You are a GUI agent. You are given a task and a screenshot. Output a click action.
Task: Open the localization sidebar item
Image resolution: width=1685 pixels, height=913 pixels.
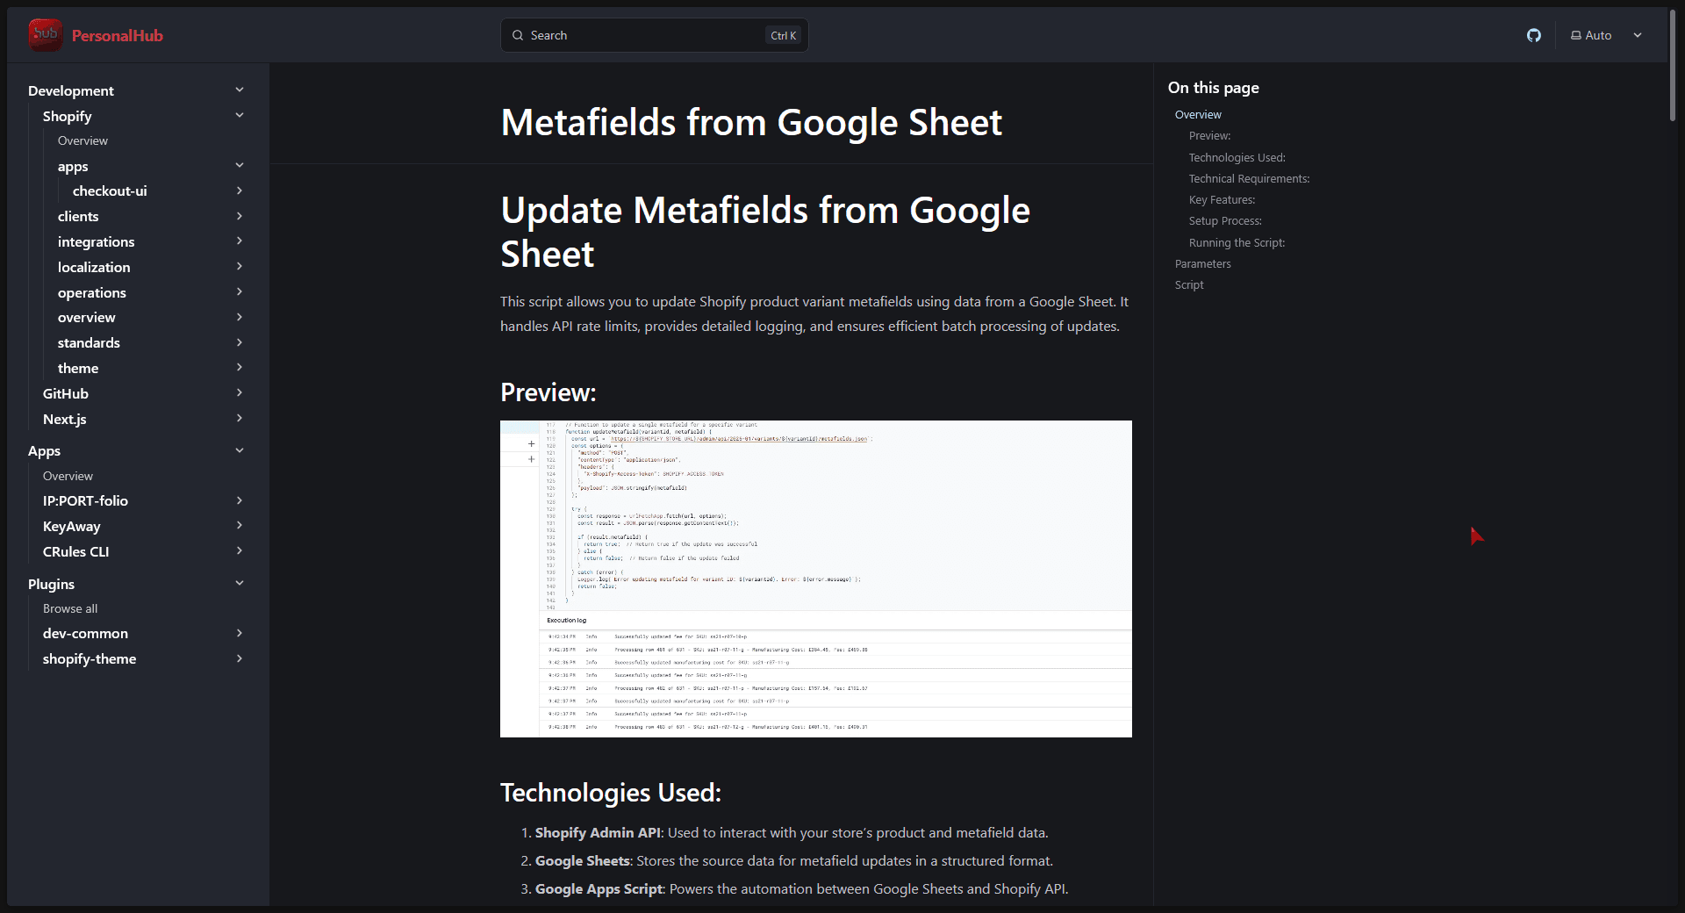[94, 267]
